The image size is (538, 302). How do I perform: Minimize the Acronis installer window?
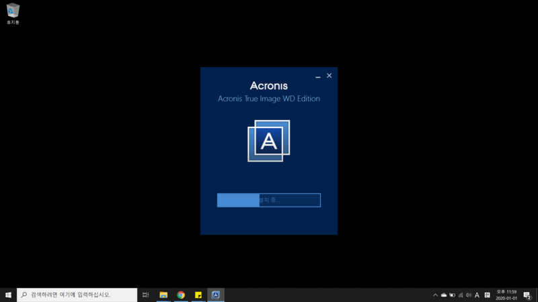317,76
